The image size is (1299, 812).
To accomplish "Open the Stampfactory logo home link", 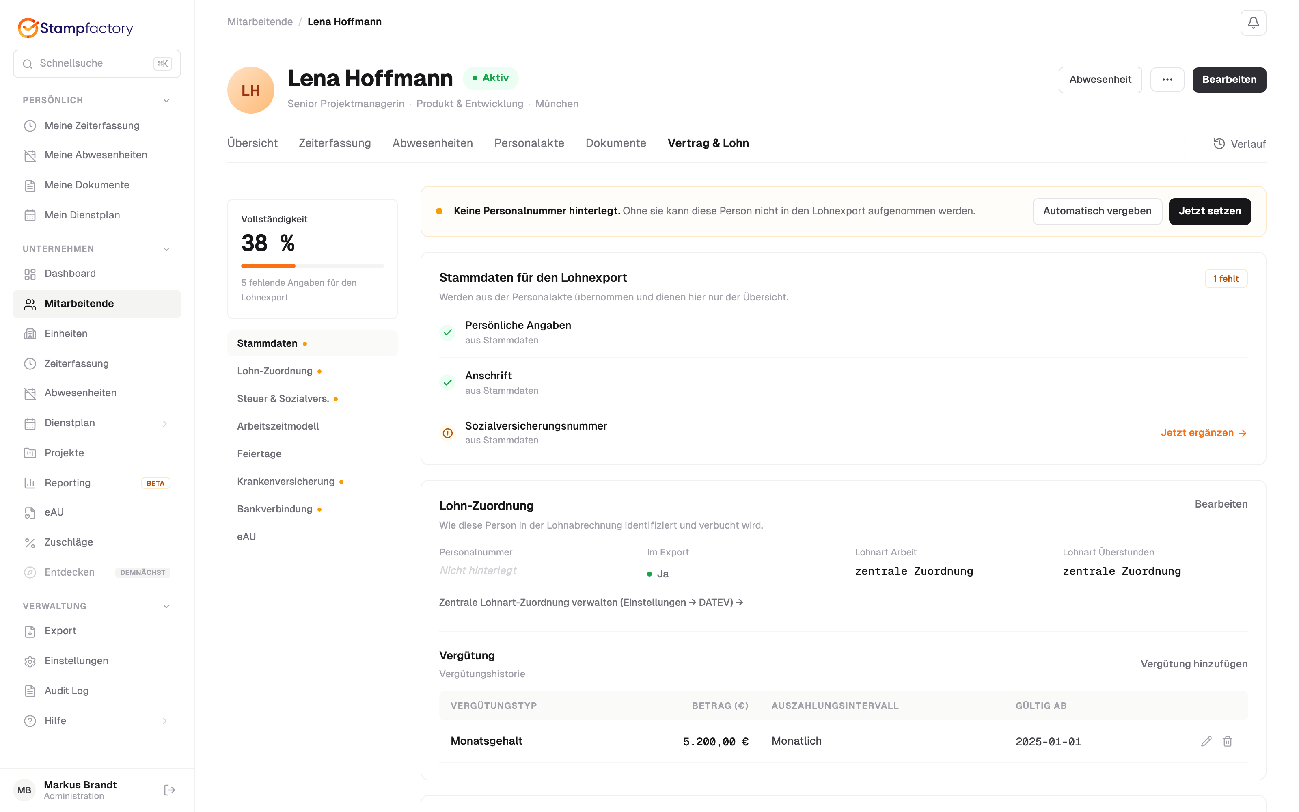I will coord(75,28).
